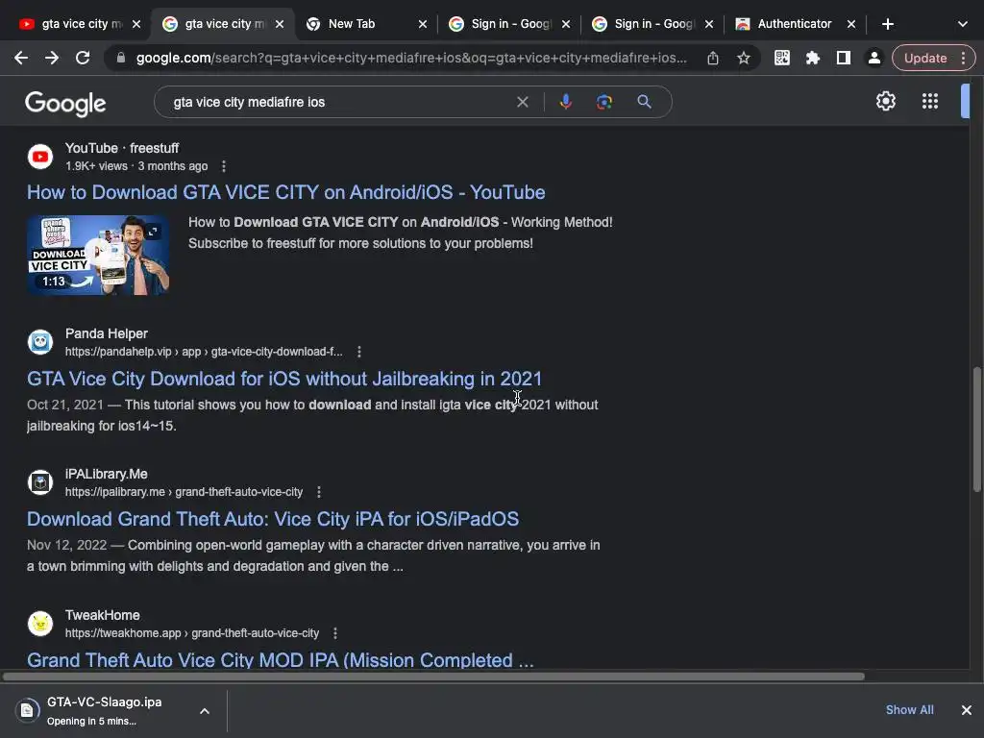
Task: Open the profile avatar menu
Action: point(874,58)
